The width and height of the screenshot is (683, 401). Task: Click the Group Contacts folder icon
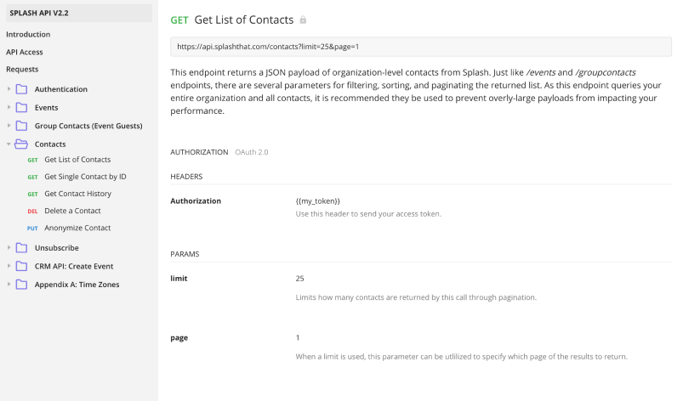[x=21, y=126]
